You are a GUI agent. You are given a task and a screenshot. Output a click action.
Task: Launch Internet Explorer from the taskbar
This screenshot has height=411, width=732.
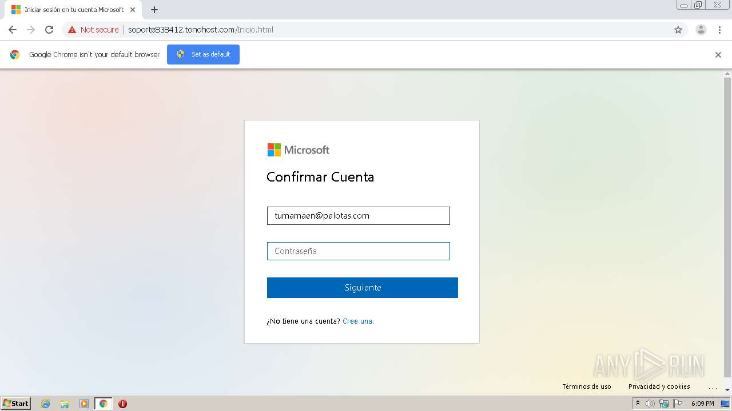45,404
